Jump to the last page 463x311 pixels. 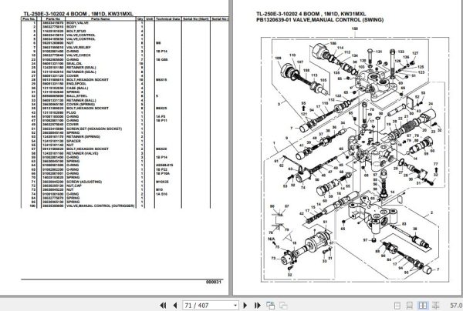pyautogui.click(x=257, y=306)
